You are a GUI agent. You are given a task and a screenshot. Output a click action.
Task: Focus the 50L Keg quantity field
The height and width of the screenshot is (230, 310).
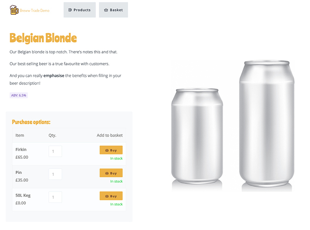[x=55, y=197]
